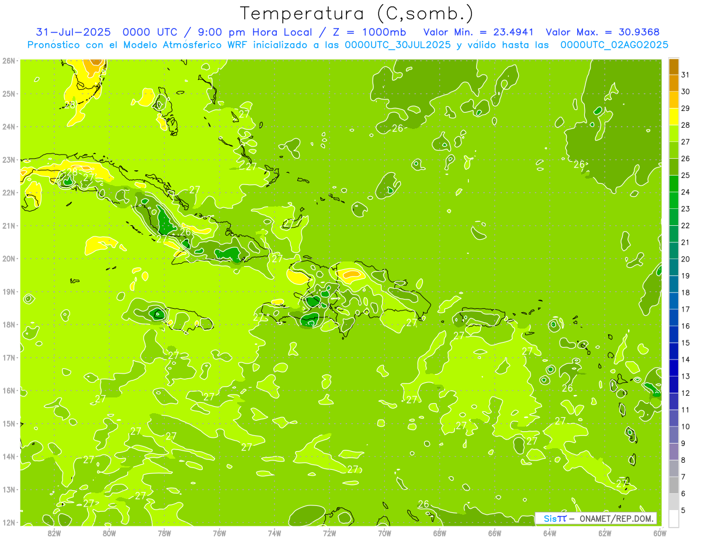Click the '22N' latitude axis label
Viewport: 701px width, 541px height.
coord(9,193)
